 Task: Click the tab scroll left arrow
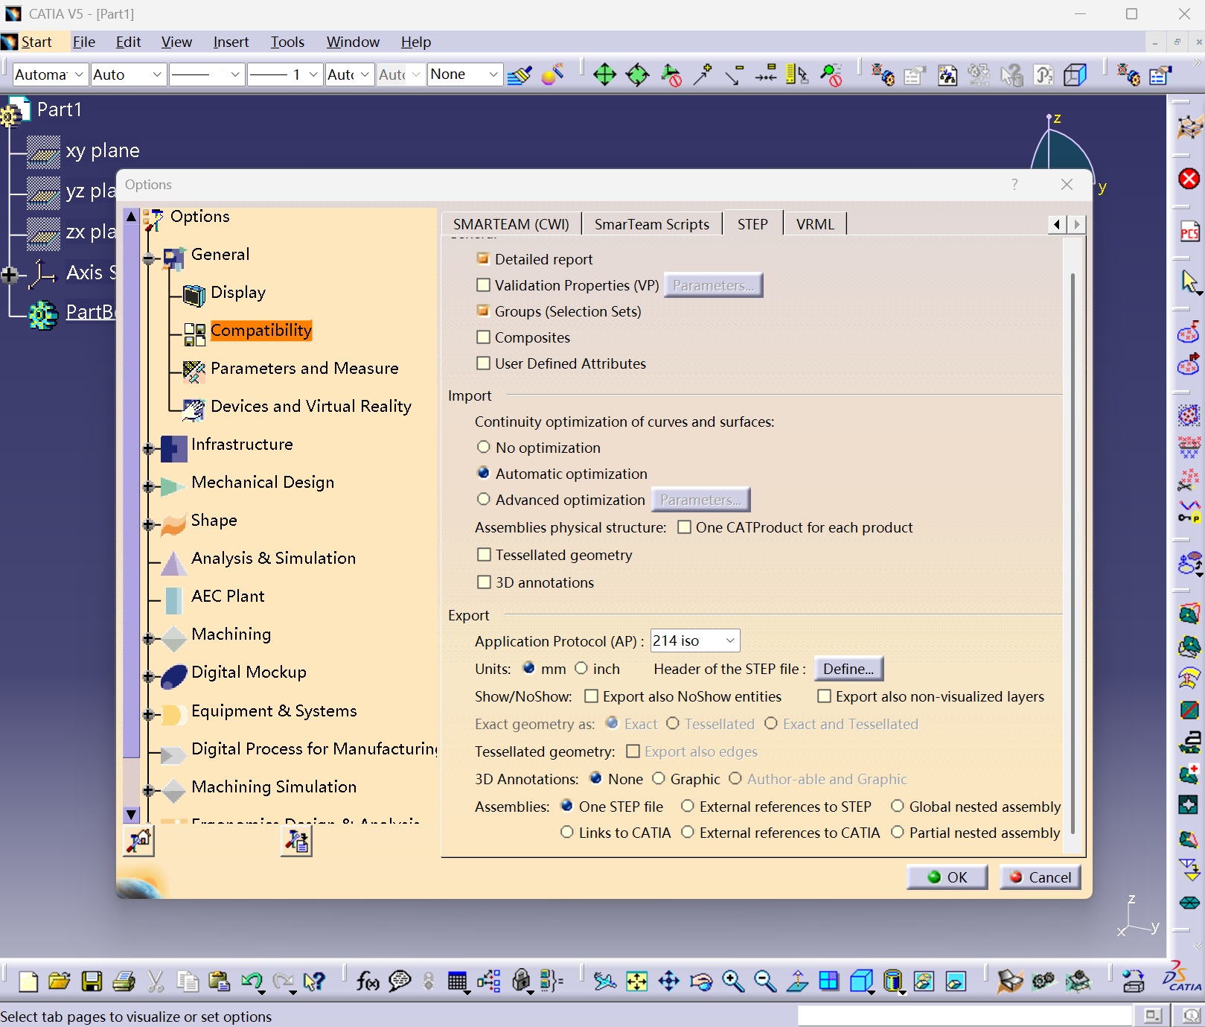pyautogui.click(x=1058, y=224)
